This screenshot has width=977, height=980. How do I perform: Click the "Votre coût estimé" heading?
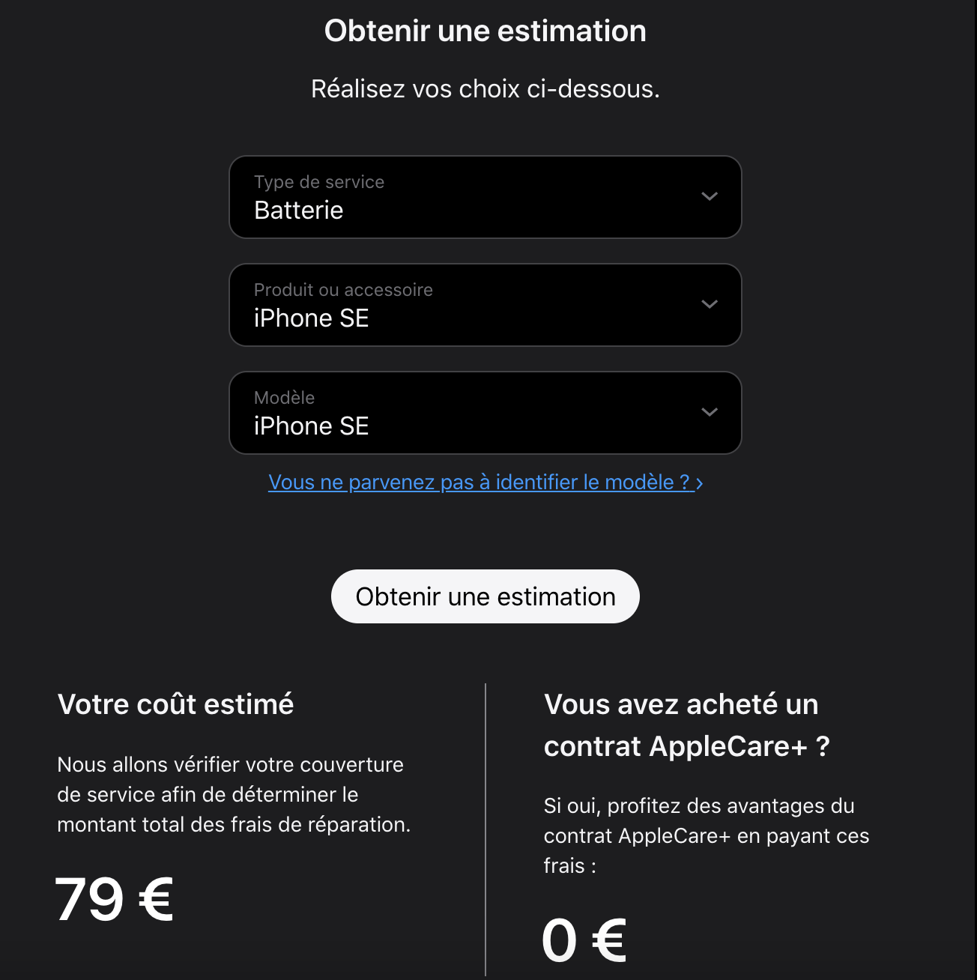(175, 704)
